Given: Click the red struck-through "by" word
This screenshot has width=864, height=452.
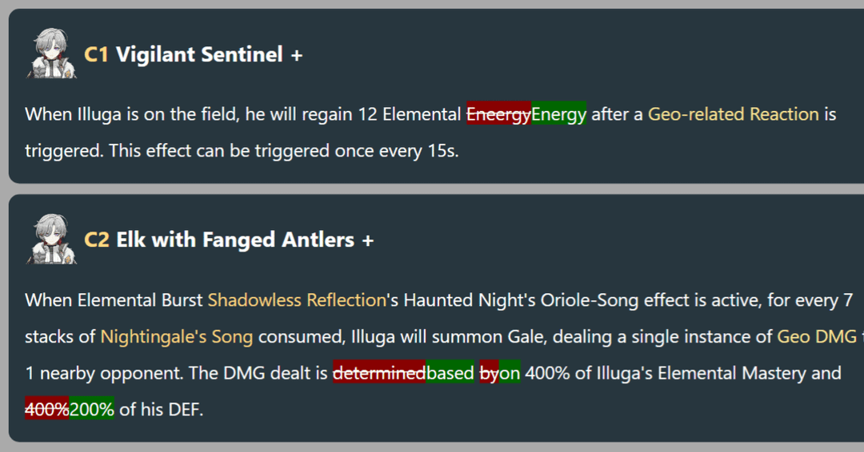Looking at the screenshot, I should tap(488, 373).
